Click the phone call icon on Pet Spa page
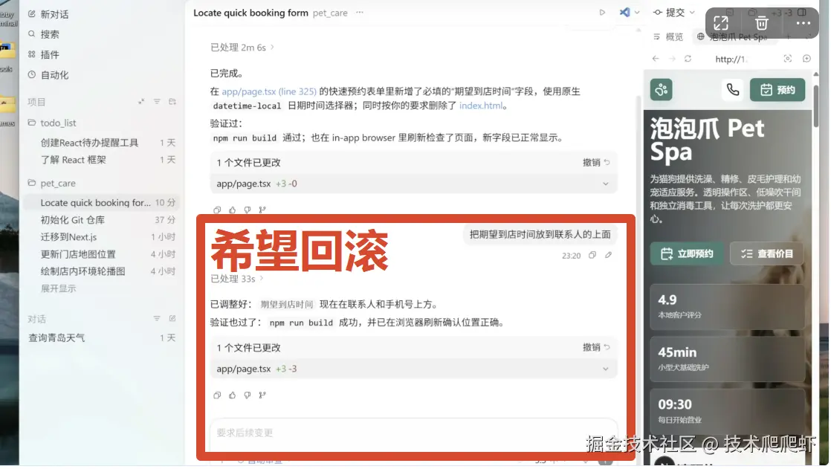This screenshot has height=469, width=831. (x=732, y=89)
